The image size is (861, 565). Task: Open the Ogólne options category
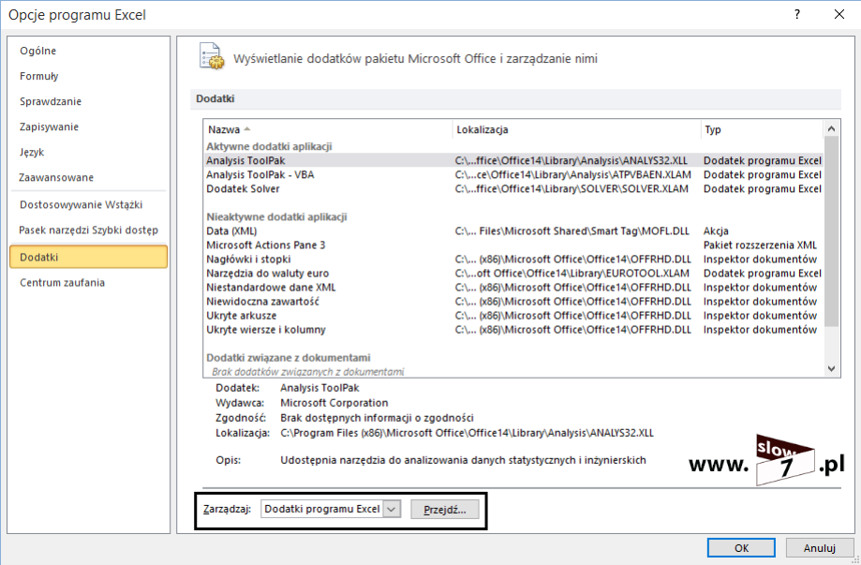[x=37, y=51]
